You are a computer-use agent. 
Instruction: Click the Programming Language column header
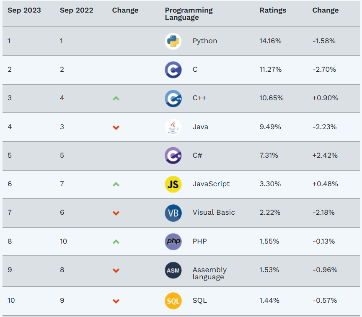(x=189, y=14)
